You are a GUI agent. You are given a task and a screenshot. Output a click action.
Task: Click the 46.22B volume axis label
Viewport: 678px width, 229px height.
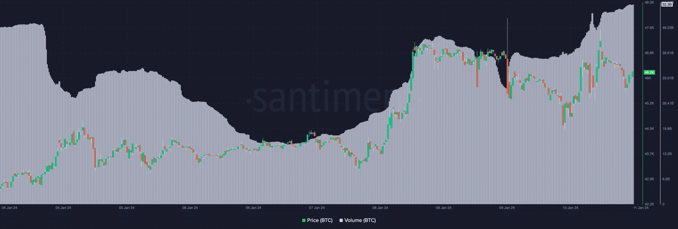tap(668, 28)
